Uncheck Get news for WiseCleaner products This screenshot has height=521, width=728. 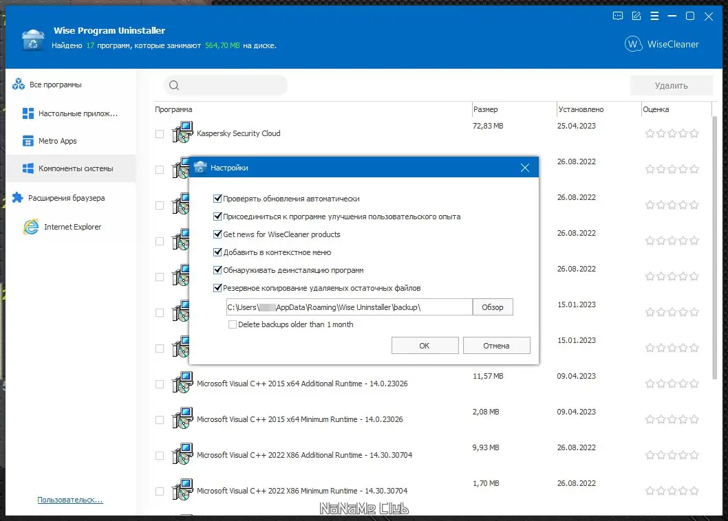218,234
